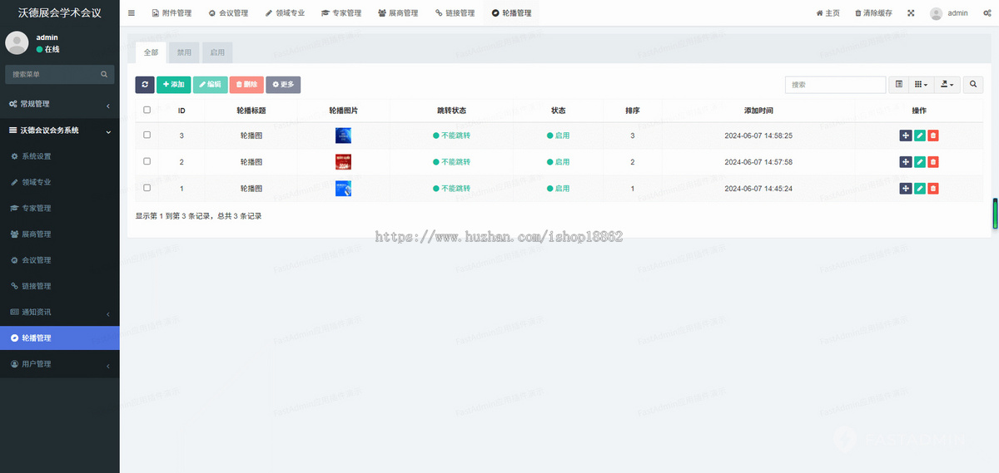Switch to 专家管理 top tab
The width and height of the screenshot is (999, 473).
(341, 13)
